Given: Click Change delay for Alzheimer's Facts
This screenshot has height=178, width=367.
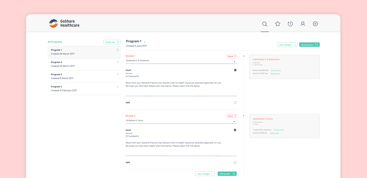Looking at the screenshot, I should tap(279, 130).
